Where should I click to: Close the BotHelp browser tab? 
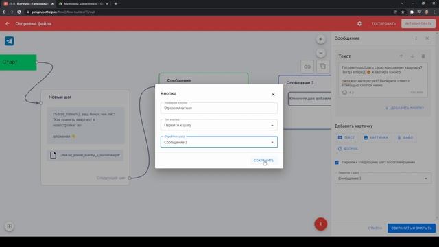(52, 4)
